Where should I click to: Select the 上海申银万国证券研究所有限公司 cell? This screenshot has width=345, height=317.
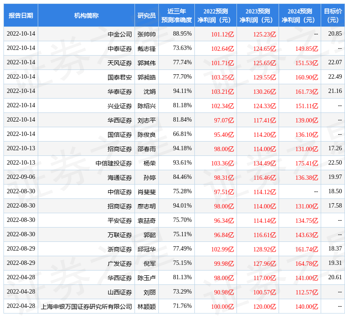click(86, 307)
